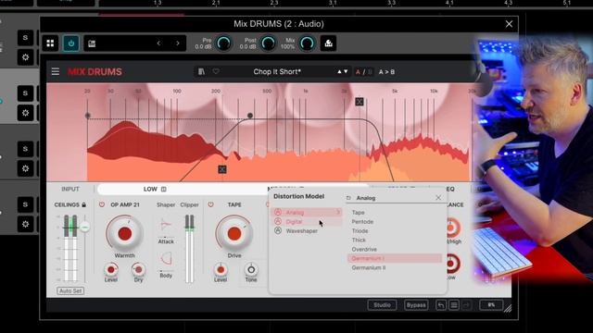The image size is (593, 333).
Task: Select the threshold node at 20 Hz
Action: tap(88, 116)
